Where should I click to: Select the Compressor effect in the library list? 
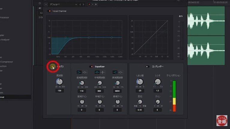click(7, 62)
